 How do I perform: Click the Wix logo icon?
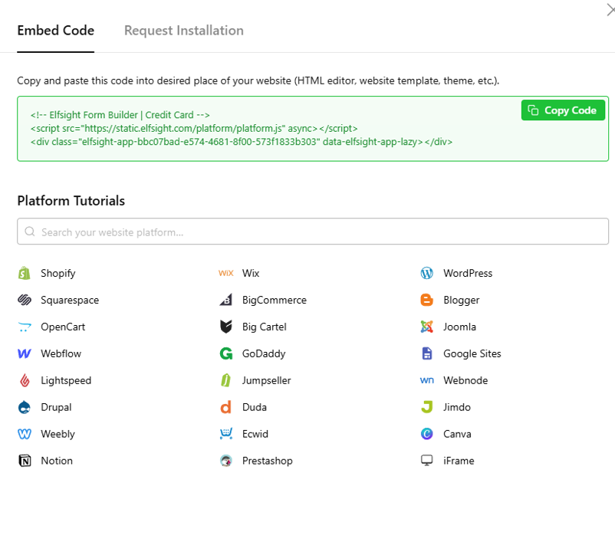[226, 273]
